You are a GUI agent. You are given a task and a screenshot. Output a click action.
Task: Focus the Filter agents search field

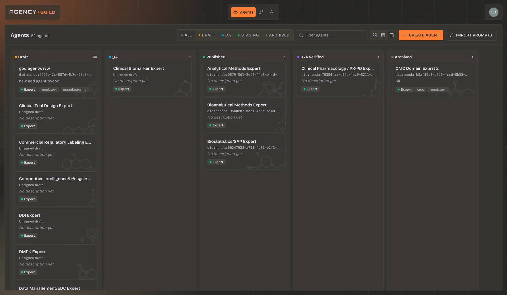332,35
